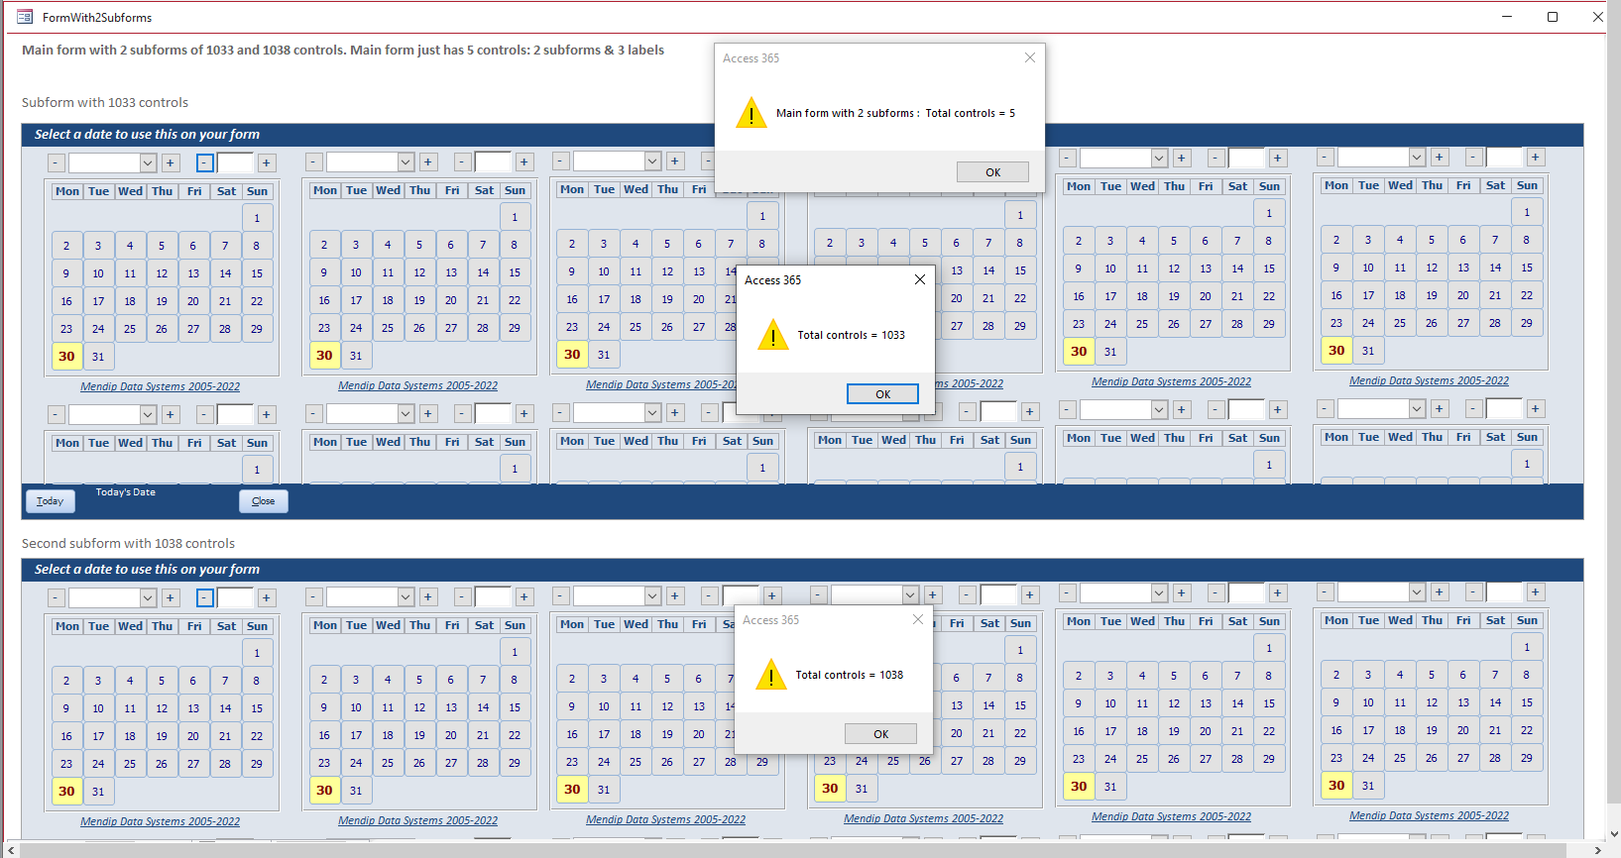Click the horizontal scrollbar's left arrow
The height and width of the screenshot is (858, 1621).
tap(10, 850)
